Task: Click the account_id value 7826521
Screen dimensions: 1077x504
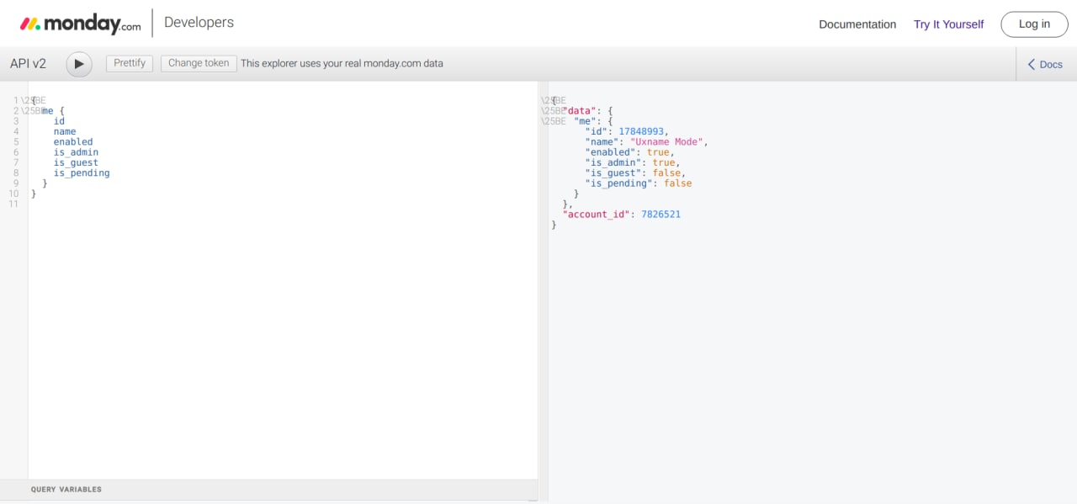Action: pos(661,215)
